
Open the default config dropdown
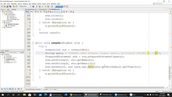pyautogui.click(x=25, y=6)
